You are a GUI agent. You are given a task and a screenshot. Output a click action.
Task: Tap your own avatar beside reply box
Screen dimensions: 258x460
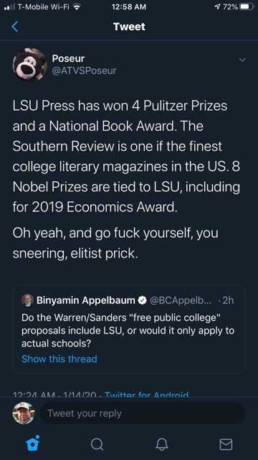tap(24, 413)
